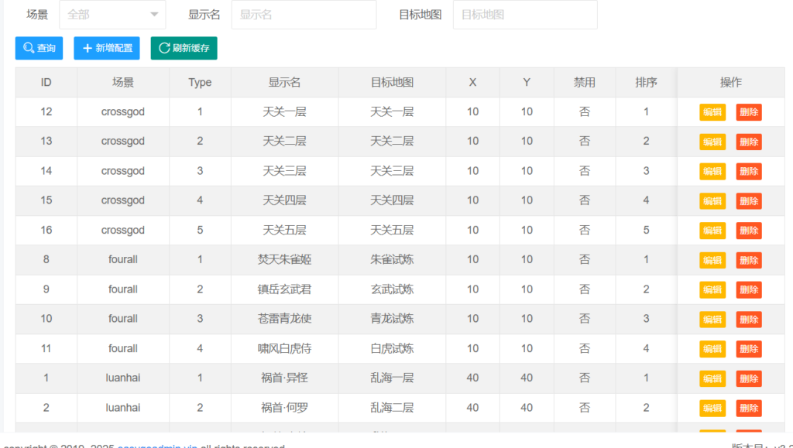Edit the 天关五层 row with ID 16
This screenshot has height=448, width=793.
pos(712,231)
